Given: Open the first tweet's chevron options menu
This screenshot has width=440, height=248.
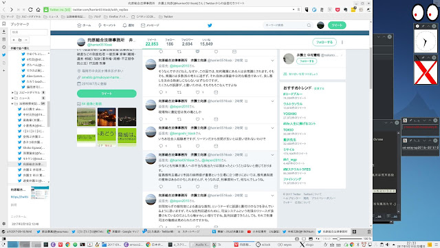Looking at the screenshot, I should [x=272, y=61].
